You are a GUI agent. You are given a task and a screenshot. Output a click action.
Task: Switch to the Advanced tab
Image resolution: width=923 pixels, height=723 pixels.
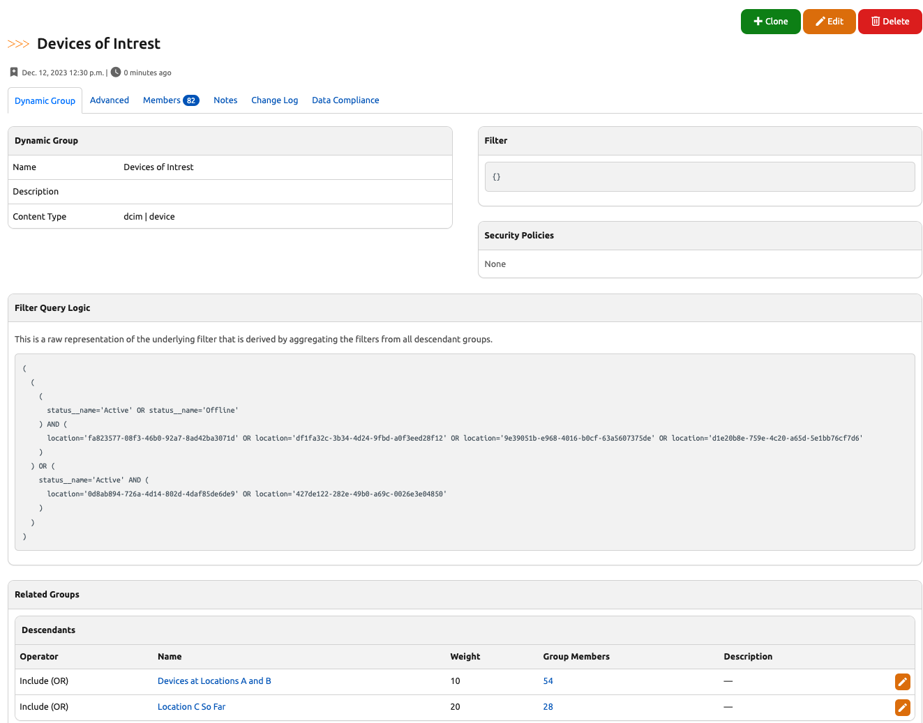(x=110, y=100)
